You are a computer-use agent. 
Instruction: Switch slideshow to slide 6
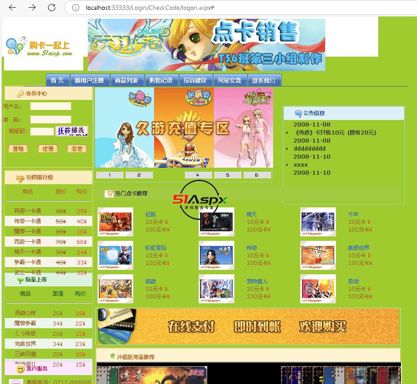[x=257, y=175]
